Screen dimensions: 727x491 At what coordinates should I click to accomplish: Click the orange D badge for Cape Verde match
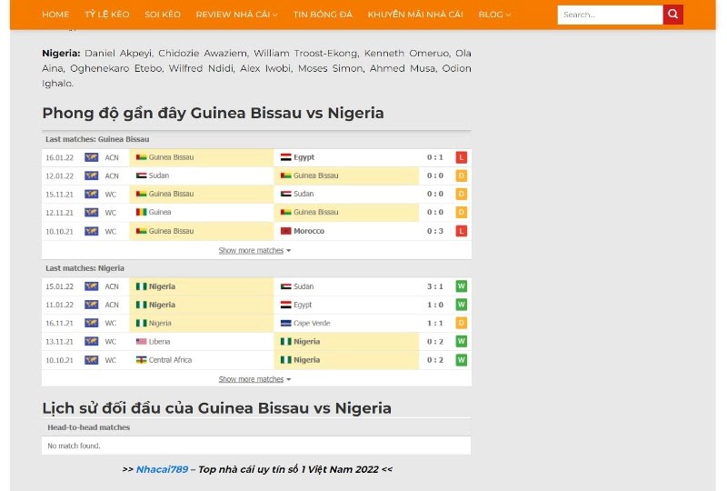461,323
